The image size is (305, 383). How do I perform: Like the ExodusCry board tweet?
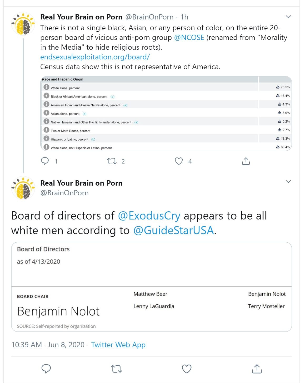point(187,369)
